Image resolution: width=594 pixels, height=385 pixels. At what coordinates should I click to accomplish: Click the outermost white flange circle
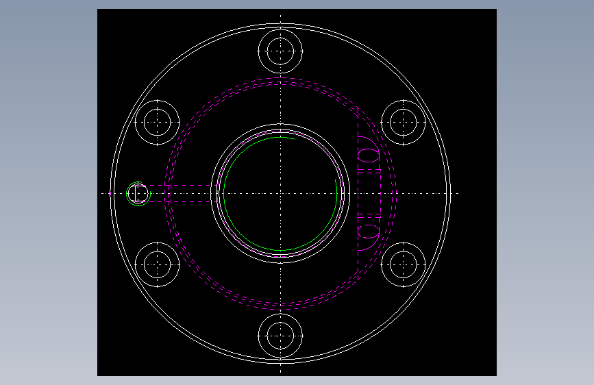(x=280, y=194)
